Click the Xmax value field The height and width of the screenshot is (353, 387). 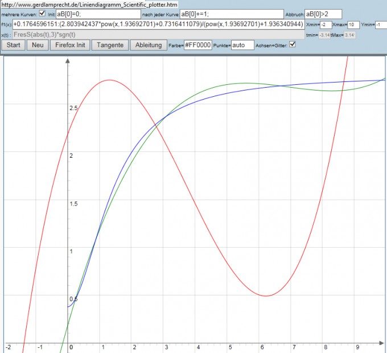pos(353,25)
